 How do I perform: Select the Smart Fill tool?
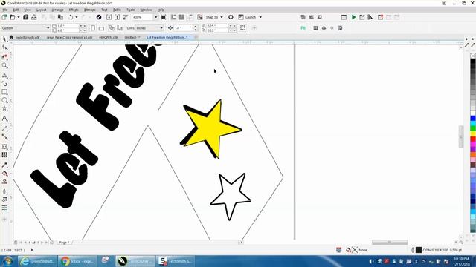pyautogui.click(x=4, y=182)
